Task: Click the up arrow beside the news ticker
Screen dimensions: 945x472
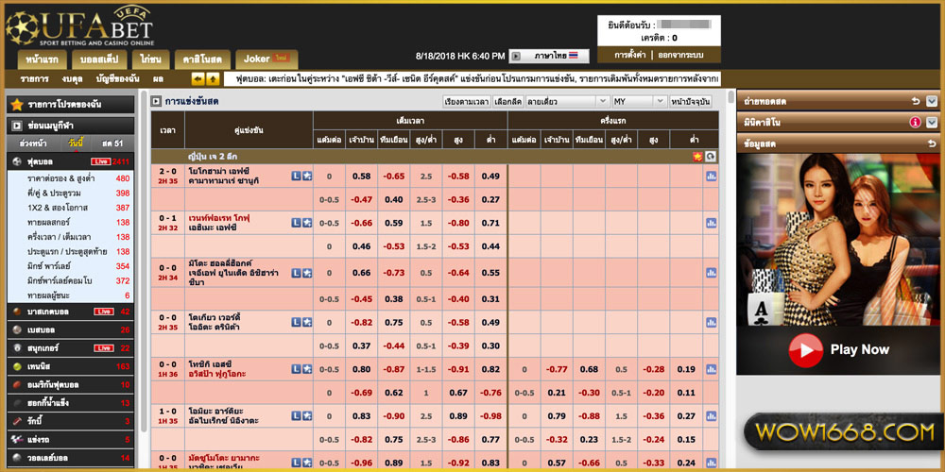Action: tap(213, 79)
